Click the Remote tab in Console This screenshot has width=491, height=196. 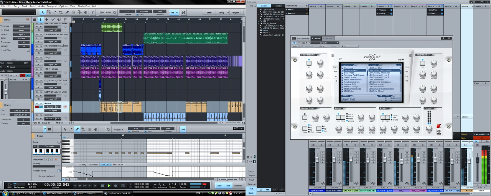(x=278, y=6)
